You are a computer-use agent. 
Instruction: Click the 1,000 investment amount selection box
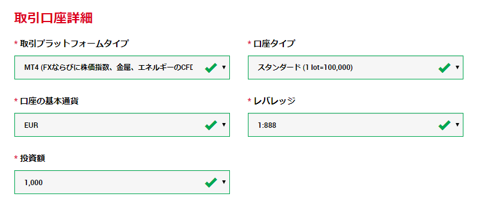(x=122, y=182)
